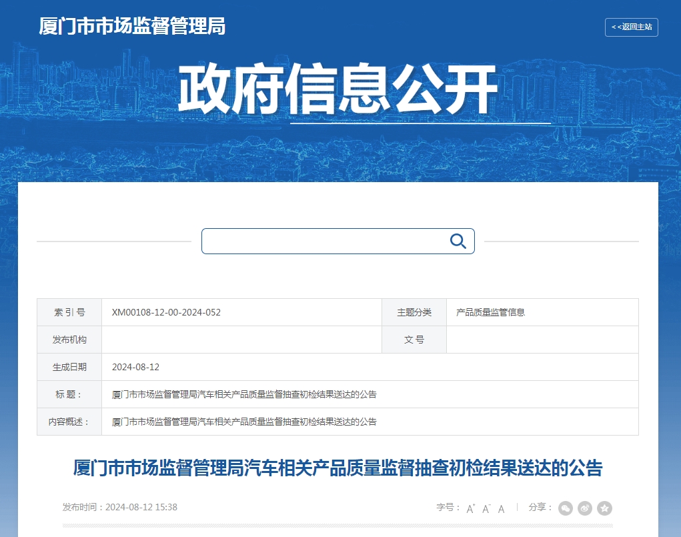Share via the WeChat icon
The height and width of the screenshot is (537, 681).
click(x=565, y=508)
